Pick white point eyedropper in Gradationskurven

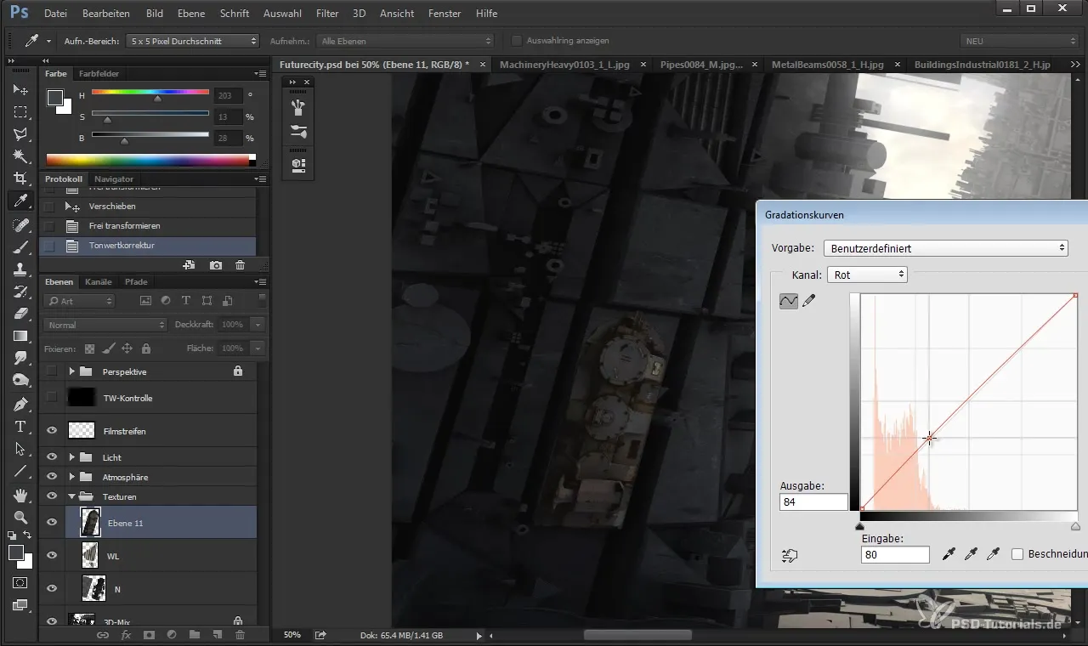[993, 554]
